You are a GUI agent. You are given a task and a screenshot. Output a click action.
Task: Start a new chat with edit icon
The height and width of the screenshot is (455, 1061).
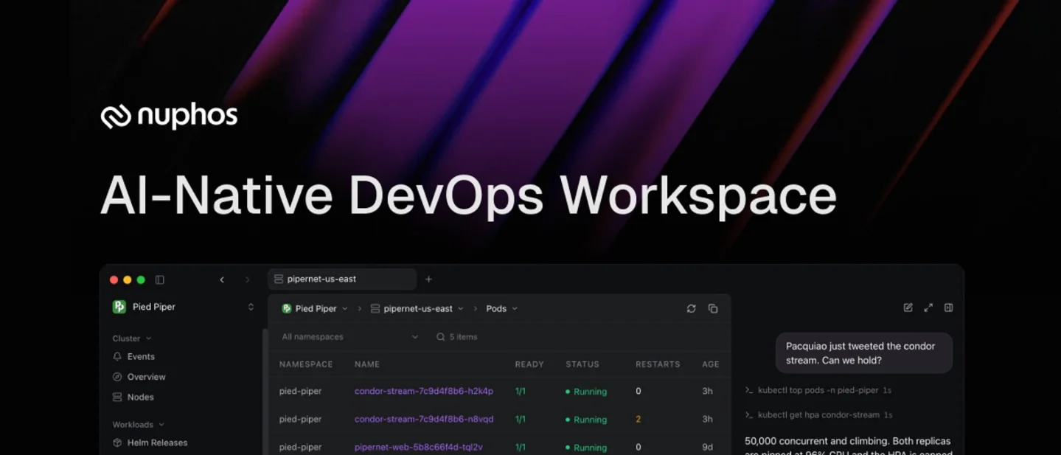[908, 308]
